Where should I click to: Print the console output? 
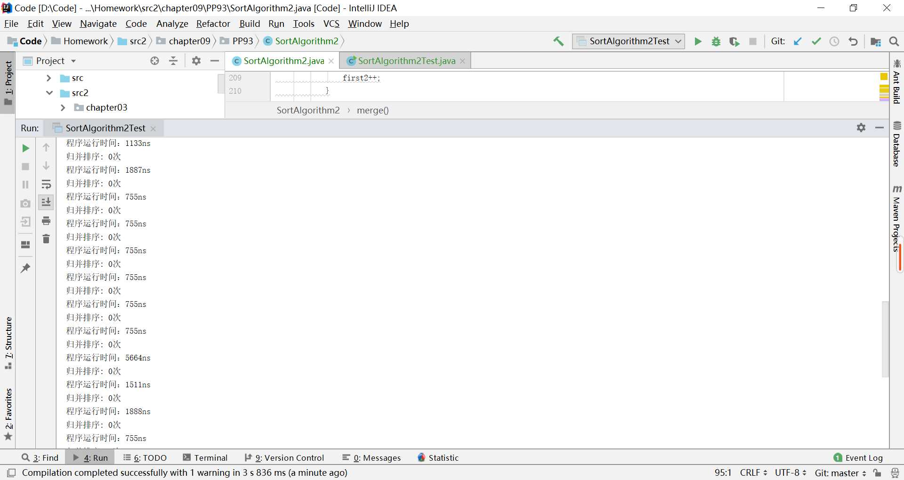(x=46, y=221)
